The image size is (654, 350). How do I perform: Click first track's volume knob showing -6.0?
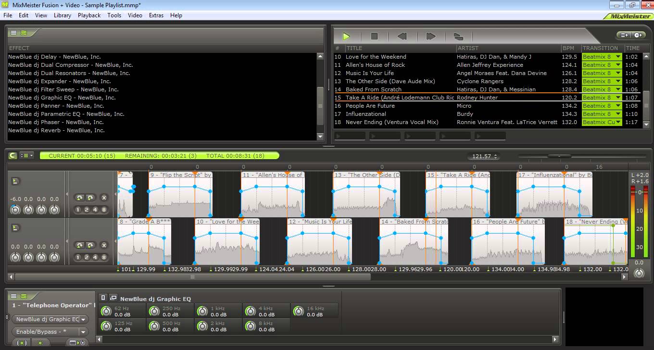click(x=15, y=210)
